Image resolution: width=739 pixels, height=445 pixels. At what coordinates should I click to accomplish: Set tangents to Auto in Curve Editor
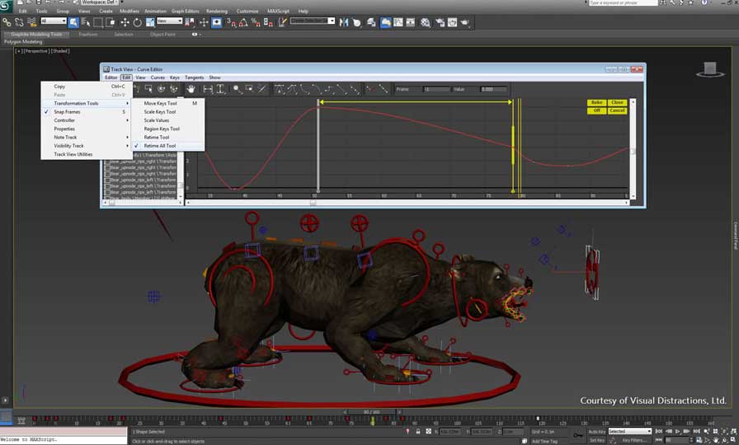[280, 89]
